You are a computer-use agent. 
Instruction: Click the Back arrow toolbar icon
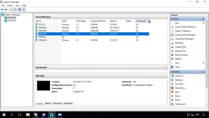pos(2,10)
